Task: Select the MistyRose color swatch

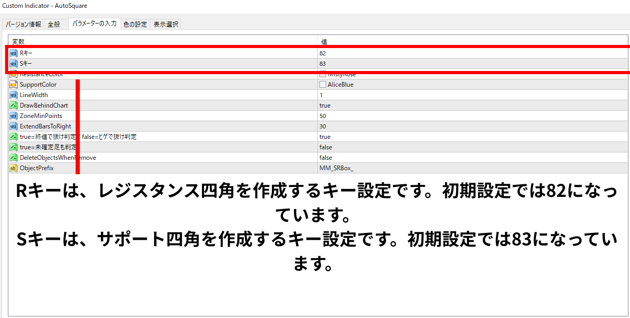Action: point(323,74)
